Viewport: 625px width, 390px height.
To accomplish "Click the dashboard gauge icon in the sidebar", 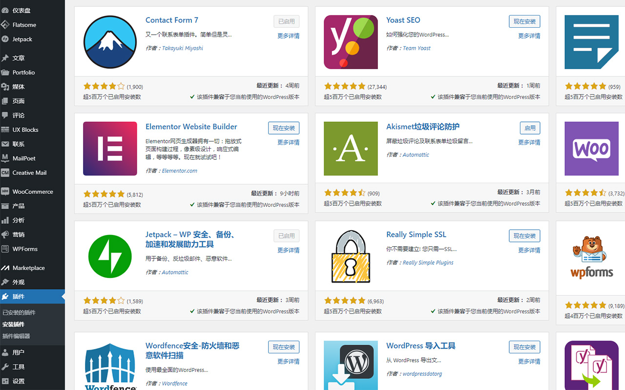I will pos(5,10).
